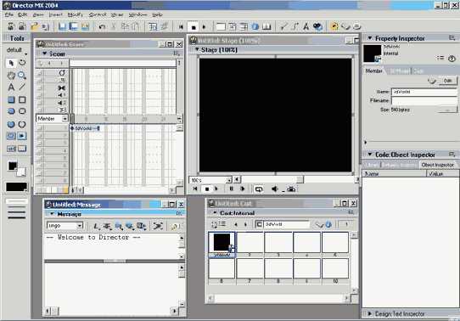Click the Edit button in Property Inspector
The width and height of the screenshot is (460, 321).
coord(447,81)
